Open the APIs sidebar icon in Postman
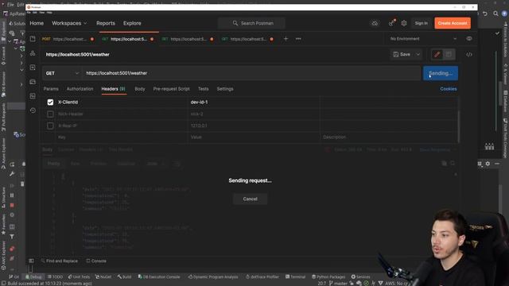The image size is (509, 286). pyautogui.click(x=33, y=53)
